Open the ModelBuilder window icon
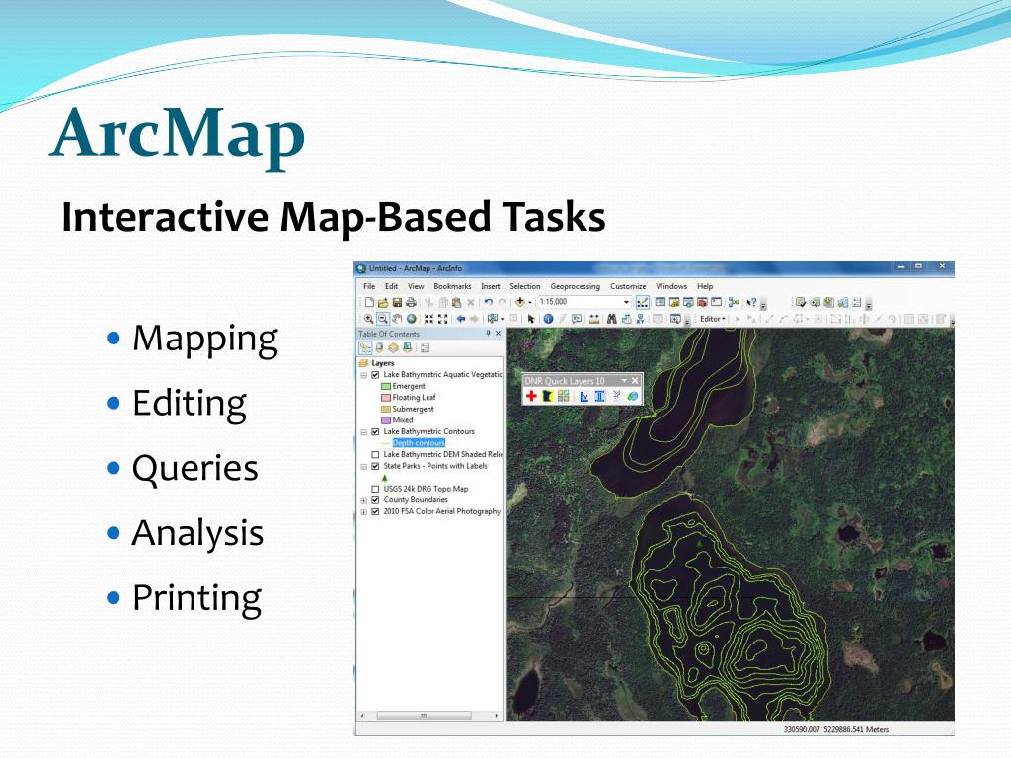 [734, 302]
